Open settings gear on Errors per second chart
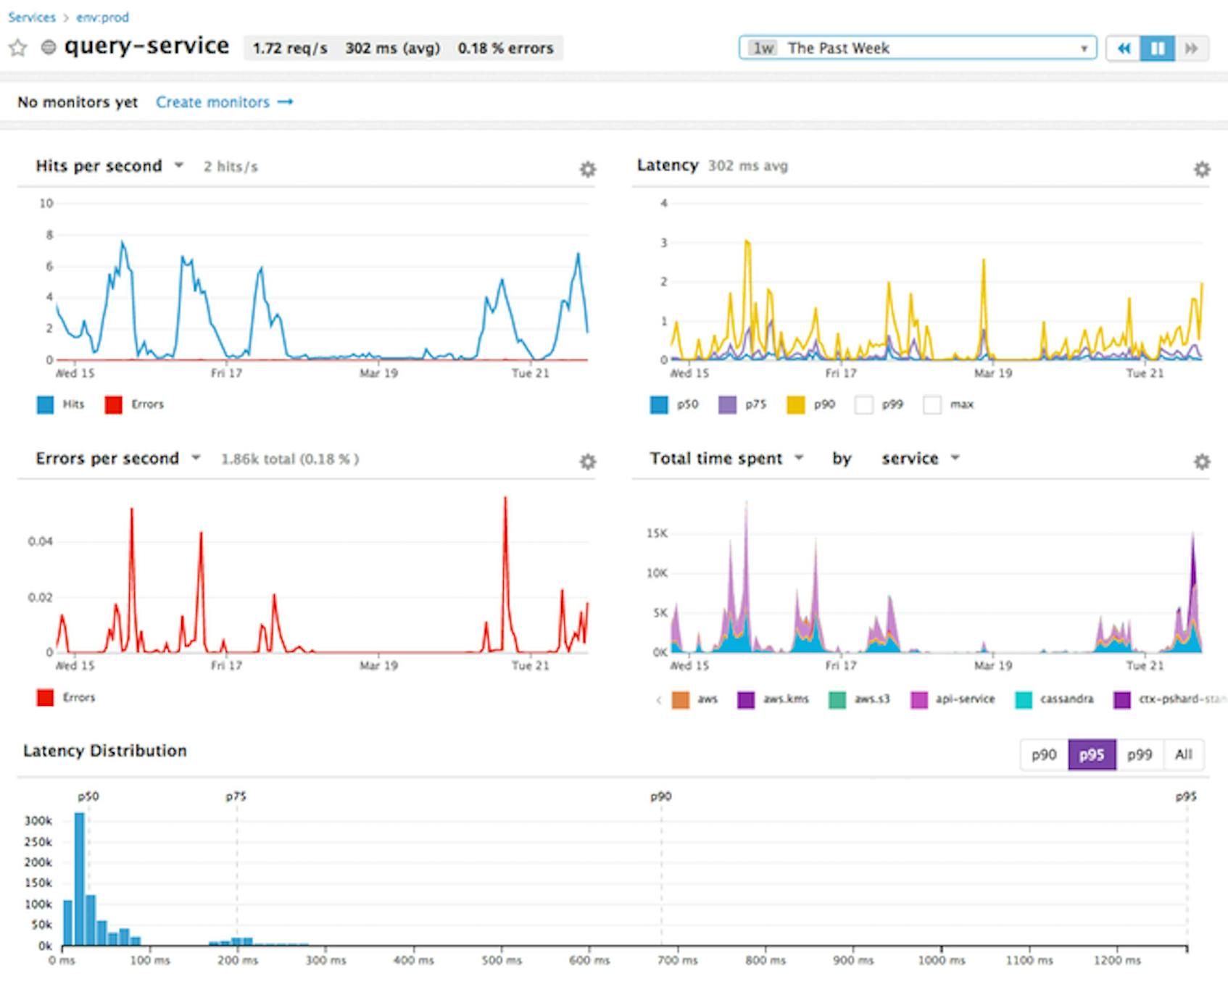The width and height of the screenshot is (1228, 1008). pyautogui.click(x=587, y=460)
